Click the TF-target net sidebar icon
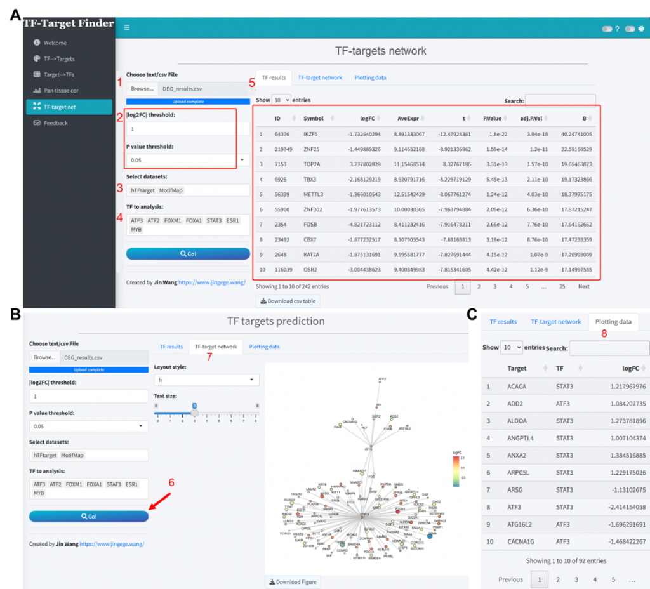The image size is (650, 589). coord(37,107)
